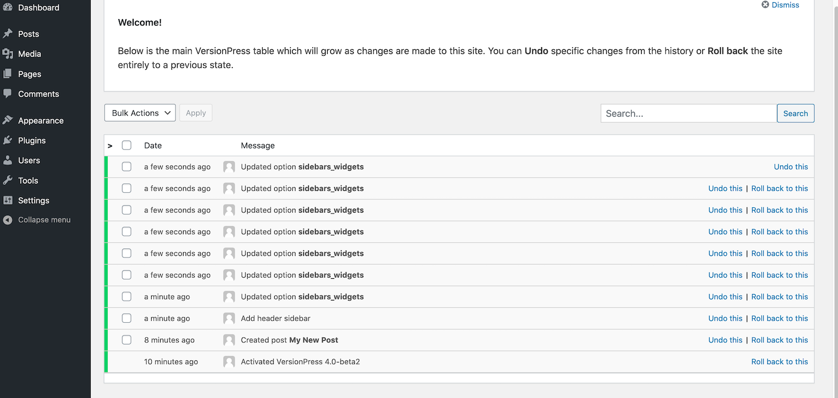Viewport: 838px width, 398px height.
Task: Check the select-all checkbox in table header
Action: (127, 145)
